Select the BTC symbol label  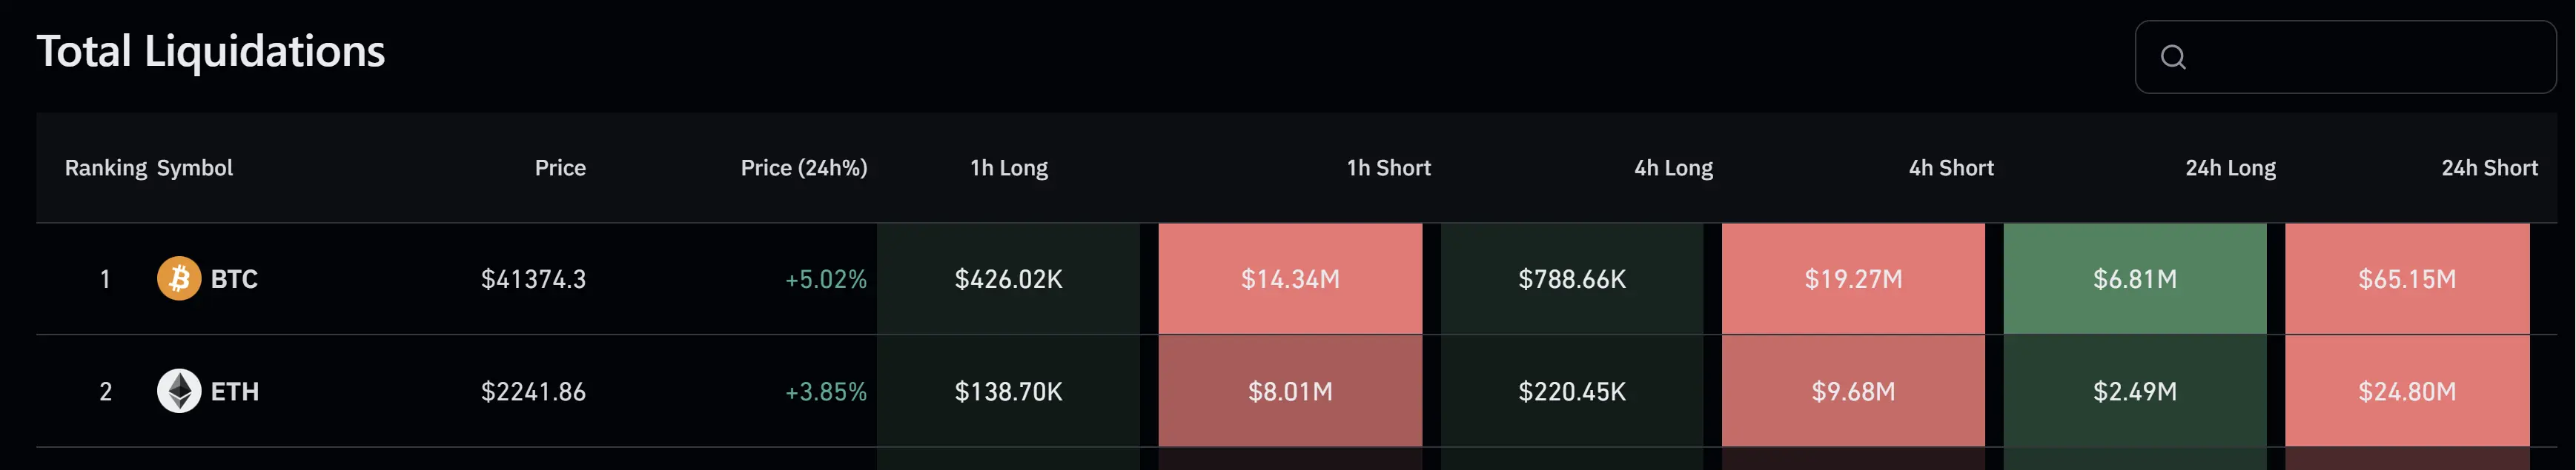[235, 279]
